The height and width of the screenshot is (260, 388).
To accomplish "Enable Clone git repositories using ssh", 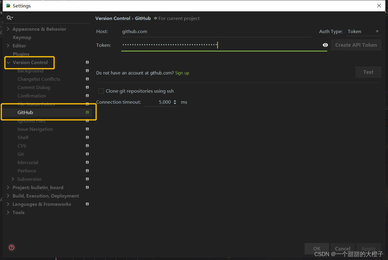I will [101, 91].
